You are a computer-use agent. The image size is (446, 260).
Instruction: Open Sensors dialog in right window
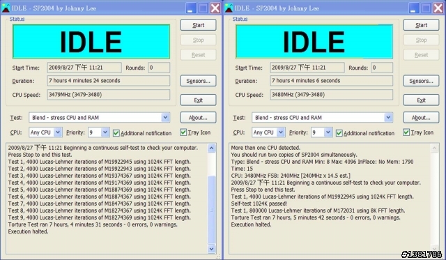click(x=421, y=81)
